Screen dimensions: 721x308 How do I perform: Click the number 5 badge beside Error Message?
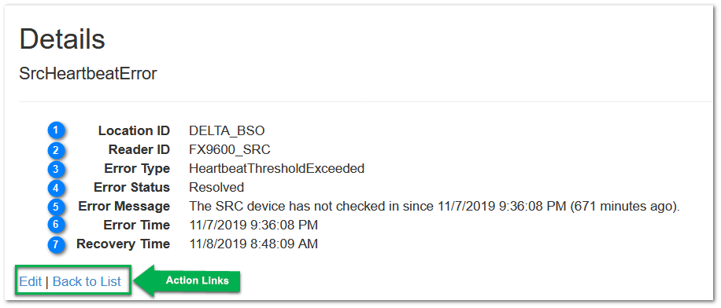point(56,206)
